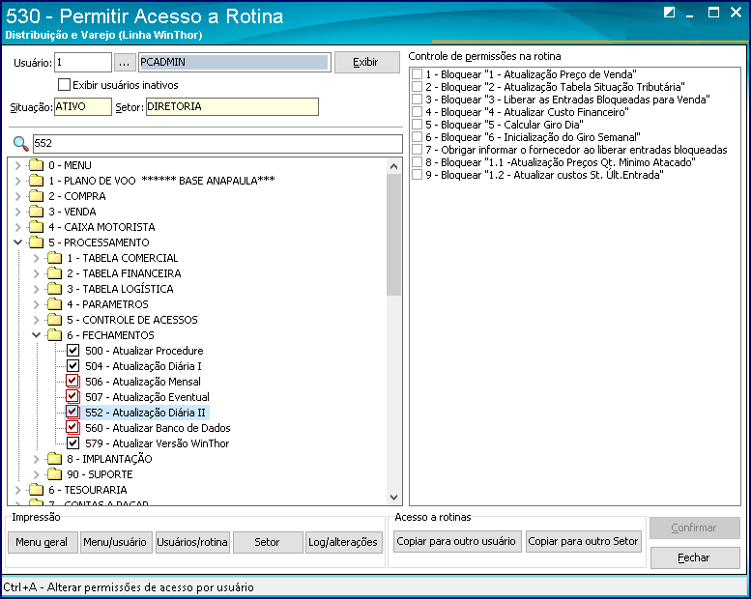
Task: Open user lookup with the ... button
Action: [x=124, y=62]
